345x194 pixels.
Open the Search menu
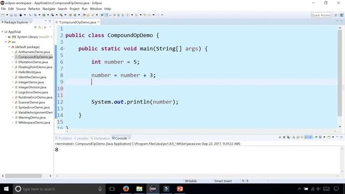click(x=63, y=9)
